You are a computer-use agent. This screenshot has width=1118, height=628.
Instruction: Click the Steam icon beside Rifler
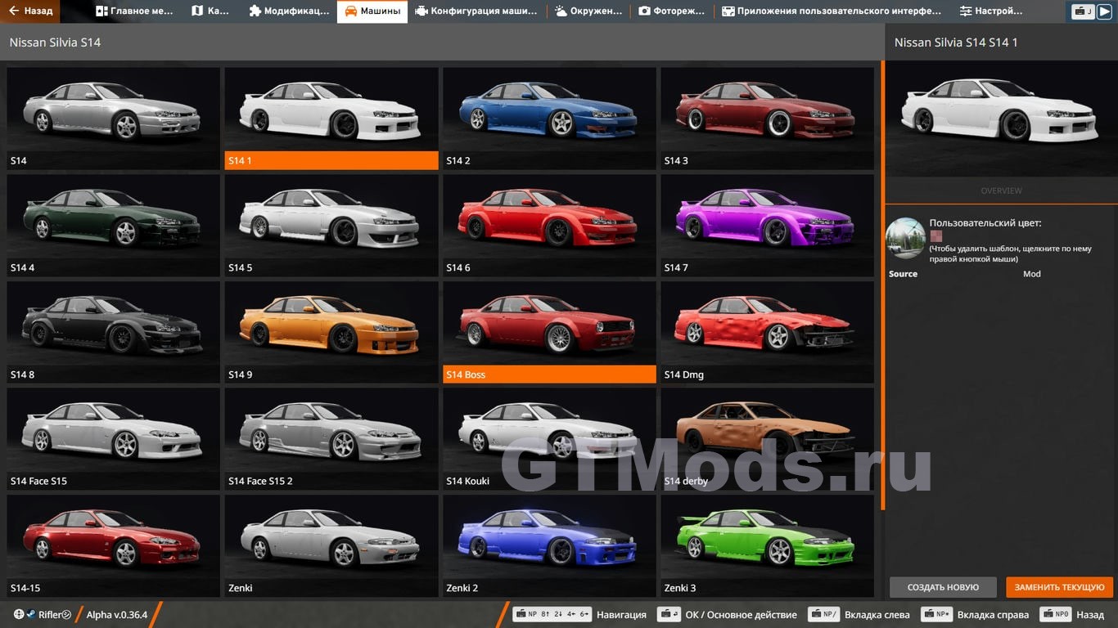pyautogui.click(x=31, y=614)
